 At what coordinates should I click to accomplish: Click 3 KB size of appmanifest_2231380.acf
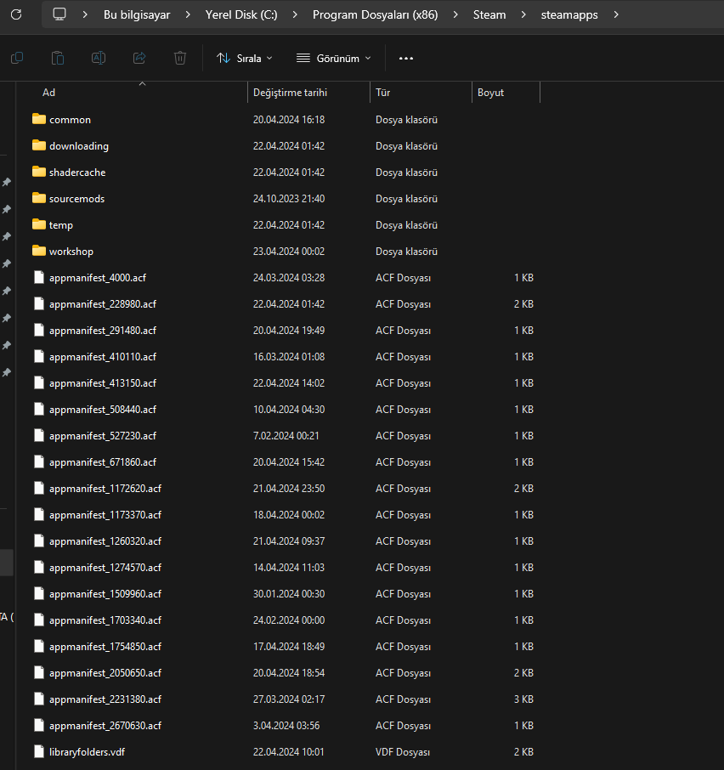[x=523, y=699]
